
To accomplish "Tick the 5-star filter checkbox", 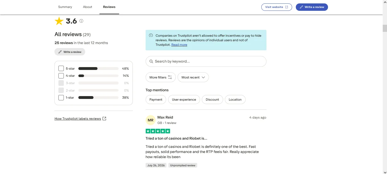I will [61, 69].
